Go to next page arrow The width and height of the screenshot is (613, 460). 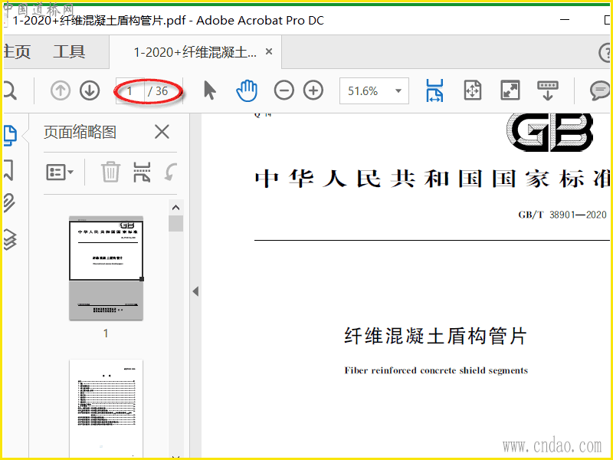coord(90,90)
